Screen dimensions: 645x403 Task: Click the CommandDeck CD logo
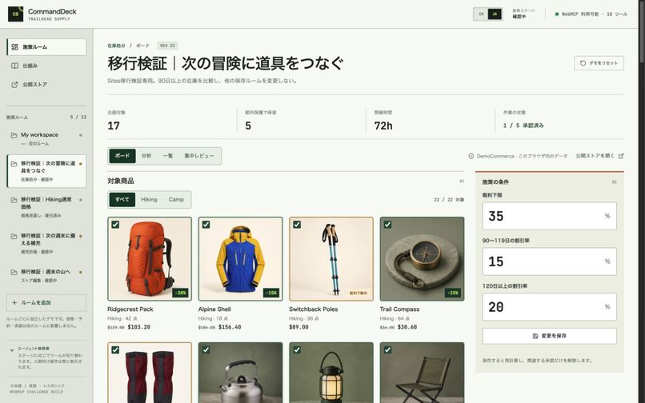point(16,14)
